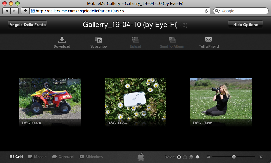Screen dimensions: 271x163
Task: Select the black background color option
Action: 179,157
